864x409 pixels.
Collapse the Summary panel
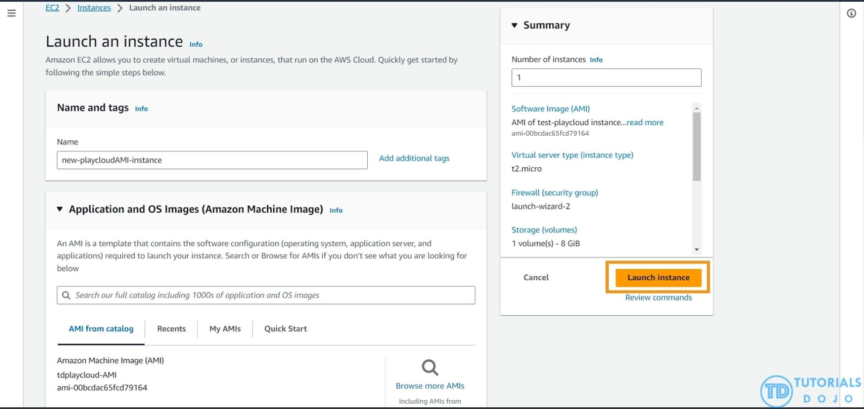pos(514,26)
